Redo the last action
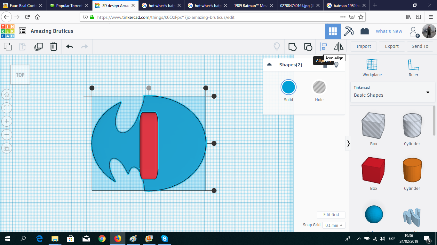Screen dimensions: 437x245 [84, 47]
